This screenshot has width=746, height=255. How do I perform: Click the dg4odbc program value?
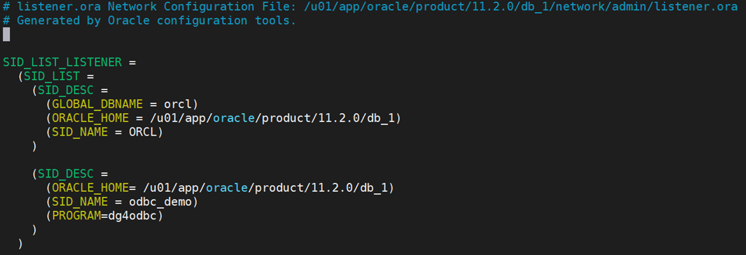point(132,216)
